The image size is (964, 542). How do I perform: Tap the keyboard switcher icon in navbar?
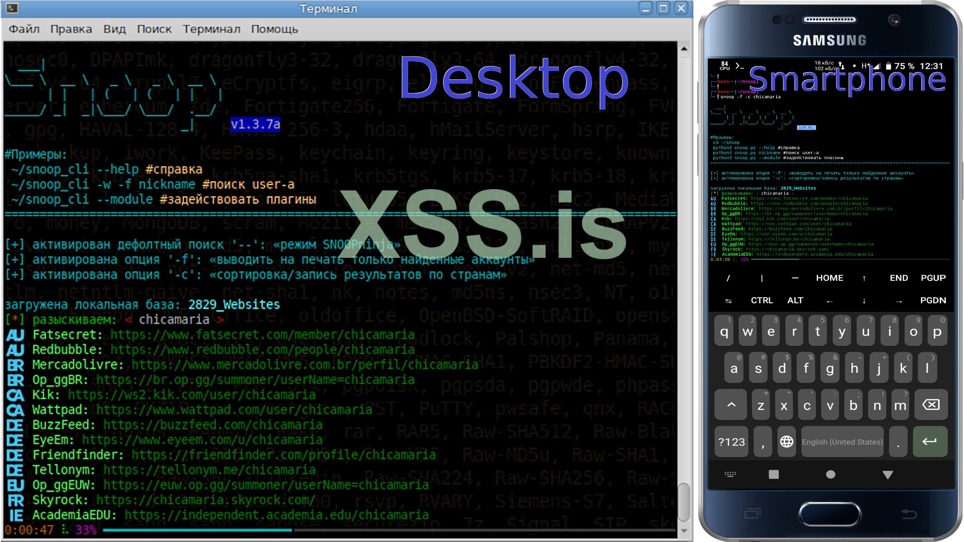pyautogui.click(x=730, y=475)
